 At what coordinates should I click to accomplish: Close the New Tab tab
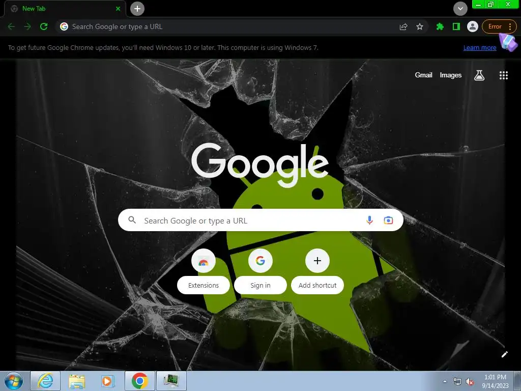(x=118, y=9)
